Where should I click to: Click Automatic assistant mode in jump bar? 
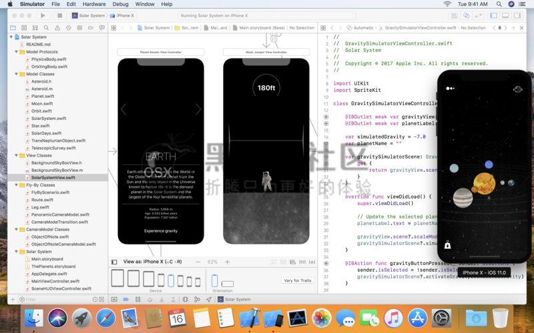[360, 28]
